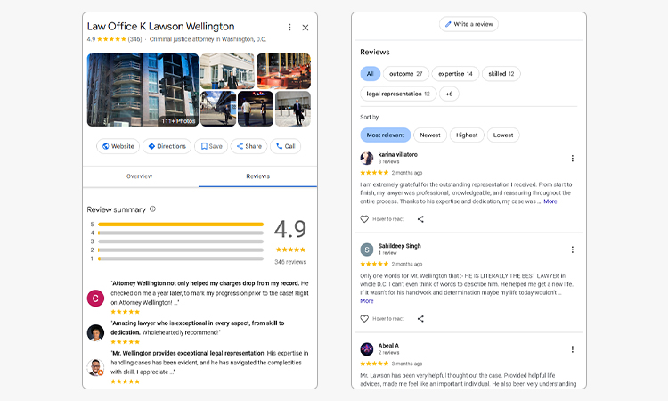Click avatar beside 'Amazing lawyer' review snippet

click(95, 332)
